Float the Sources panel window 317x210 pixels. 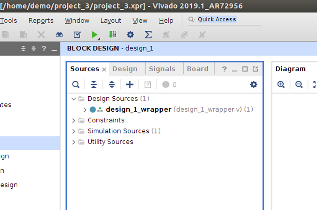point(255,69)
